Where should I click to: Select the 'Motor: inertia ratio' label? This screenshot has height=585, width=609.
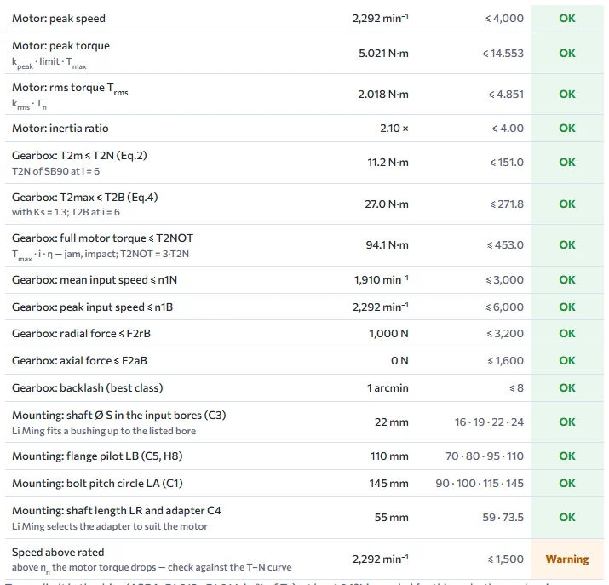(60, 129)
